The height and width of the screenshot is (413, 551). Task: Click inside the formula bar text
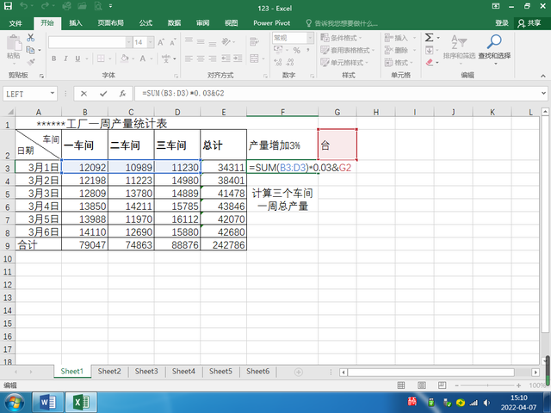(183, 94)
